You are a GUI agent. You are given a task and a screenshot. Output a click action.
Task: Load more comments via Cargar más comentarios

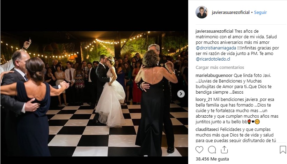[x=220, y=68]
